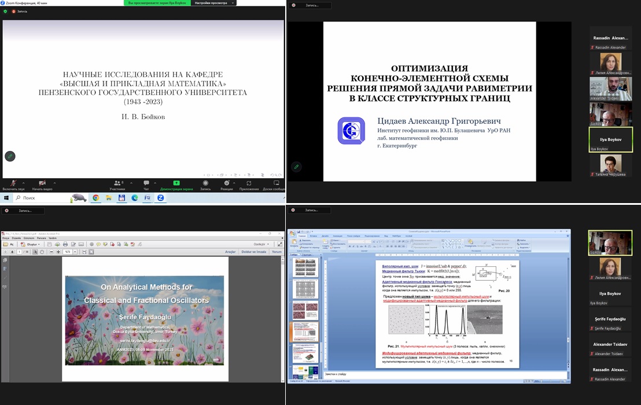This screenshot has height=405, width=641.
Task: Click the print icon in Acrobat toolbar
Action: tap(64, 244)
